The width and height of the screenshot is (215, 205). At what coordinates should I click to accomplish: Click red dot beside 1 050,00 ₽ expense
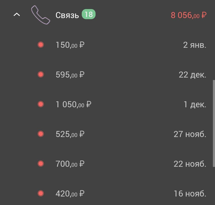pyautogui.click(x=41, y=105)
